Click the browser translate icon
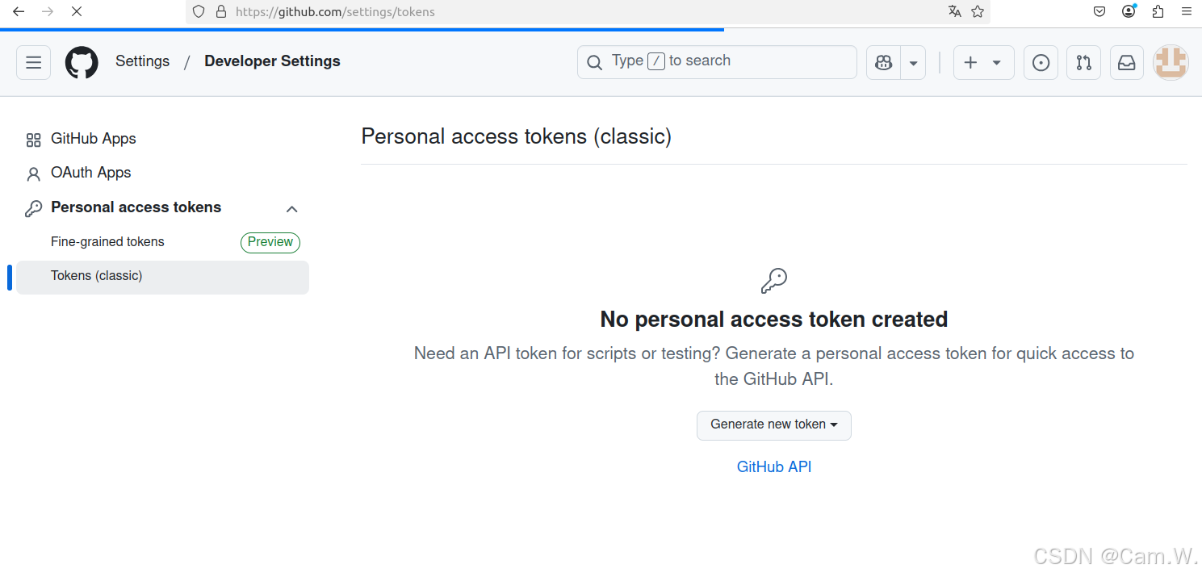 954,11
